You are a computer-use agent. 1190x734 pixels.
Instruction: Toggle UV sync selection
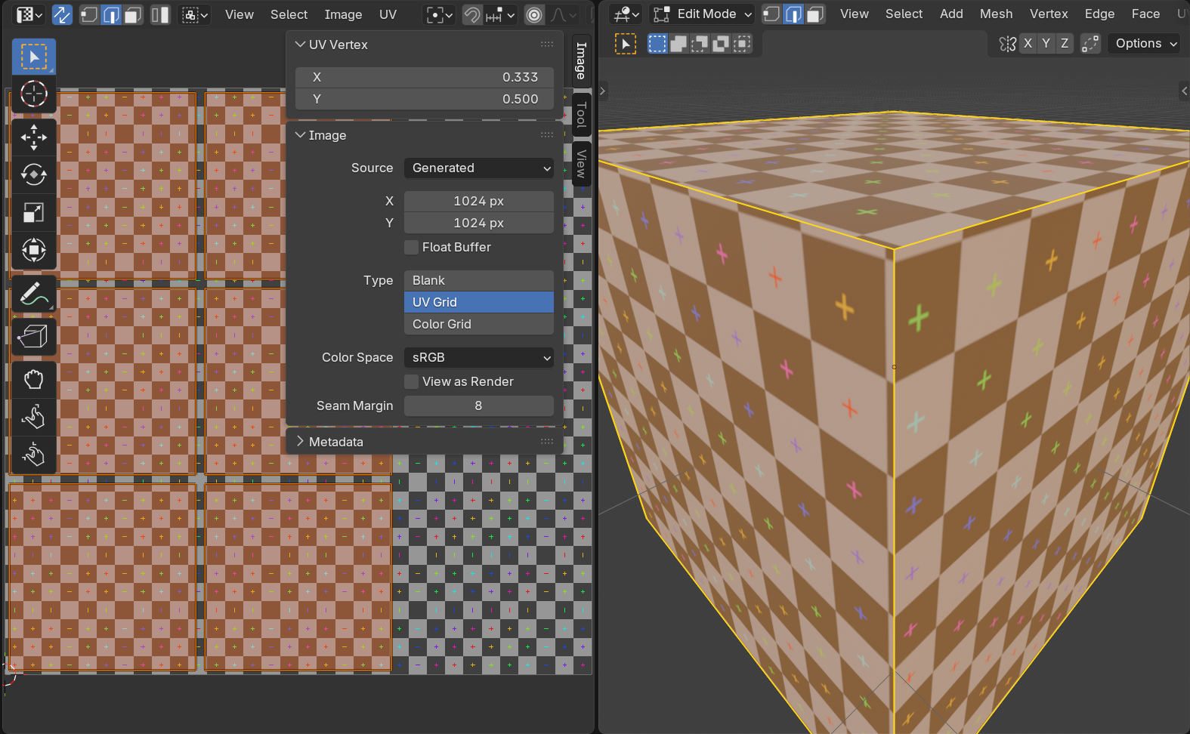[62, 14]
